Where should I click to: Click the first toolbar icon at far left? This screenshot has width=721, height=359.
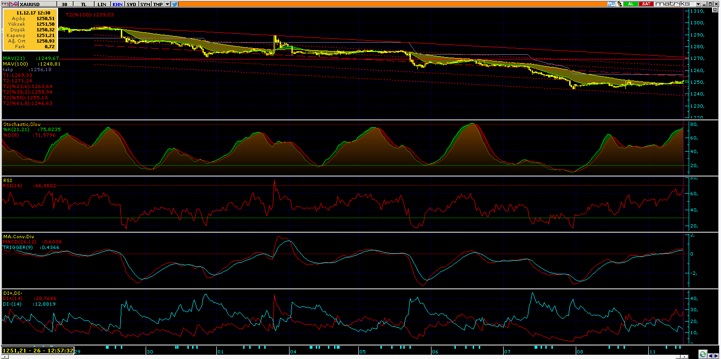(x=5, y=4)
